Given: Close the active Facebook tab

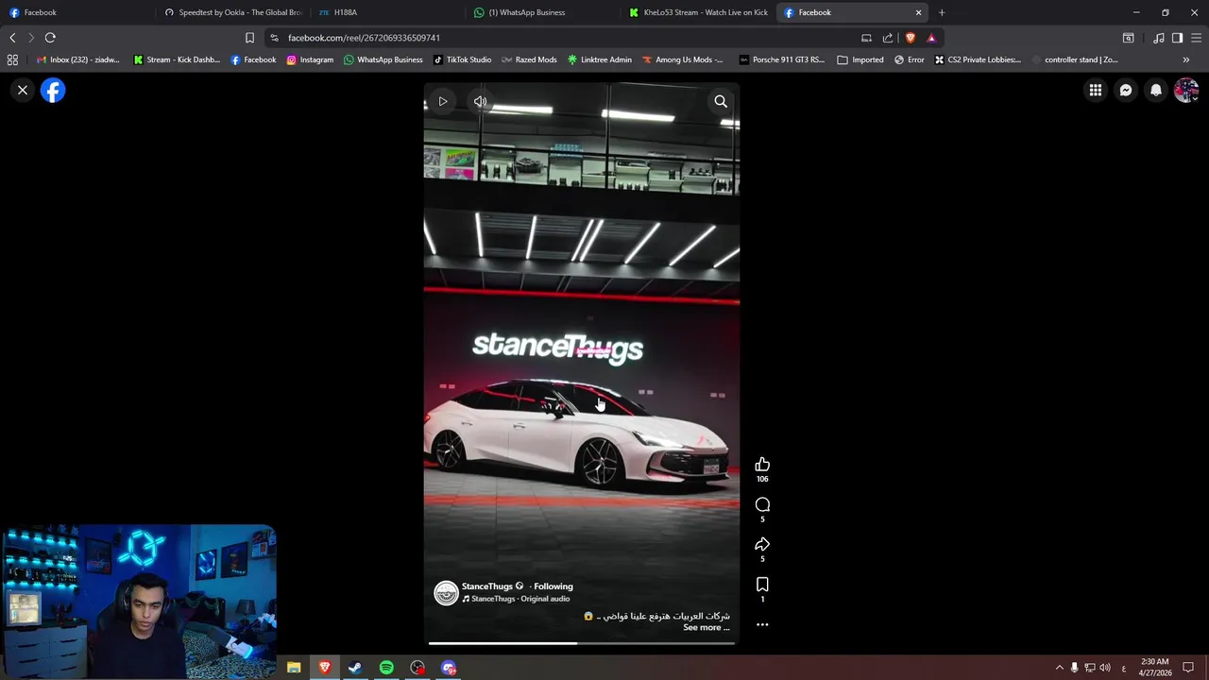Looking at the screenshot, I should [x=918, y=12].
